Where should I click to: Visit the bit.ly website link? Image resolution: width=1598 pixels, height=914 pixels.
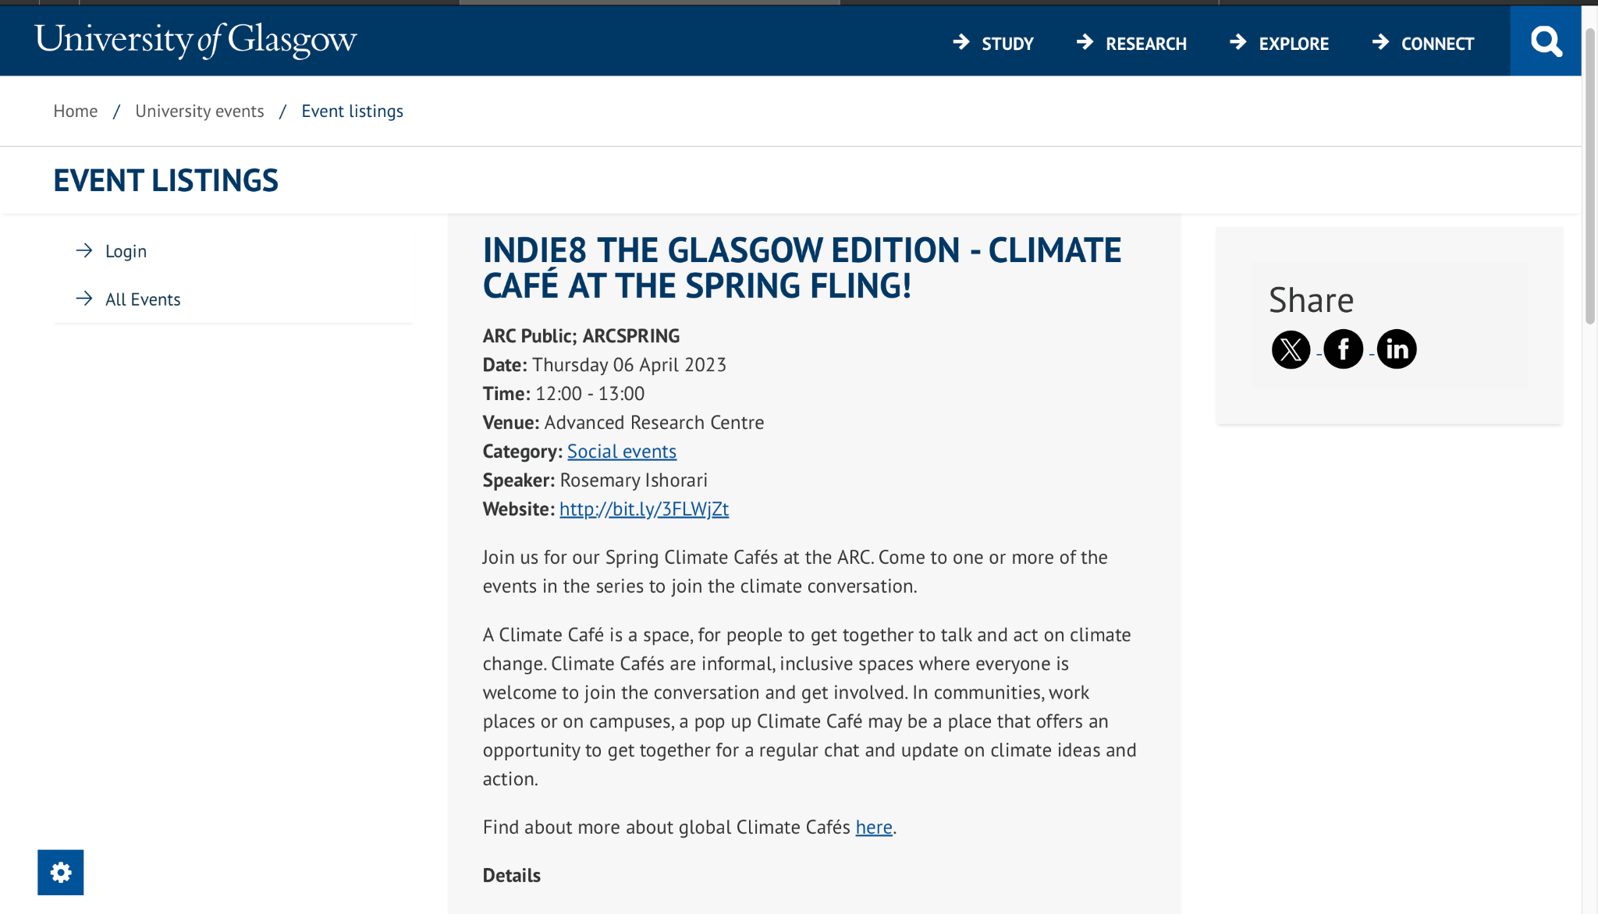tap(644, 509)
